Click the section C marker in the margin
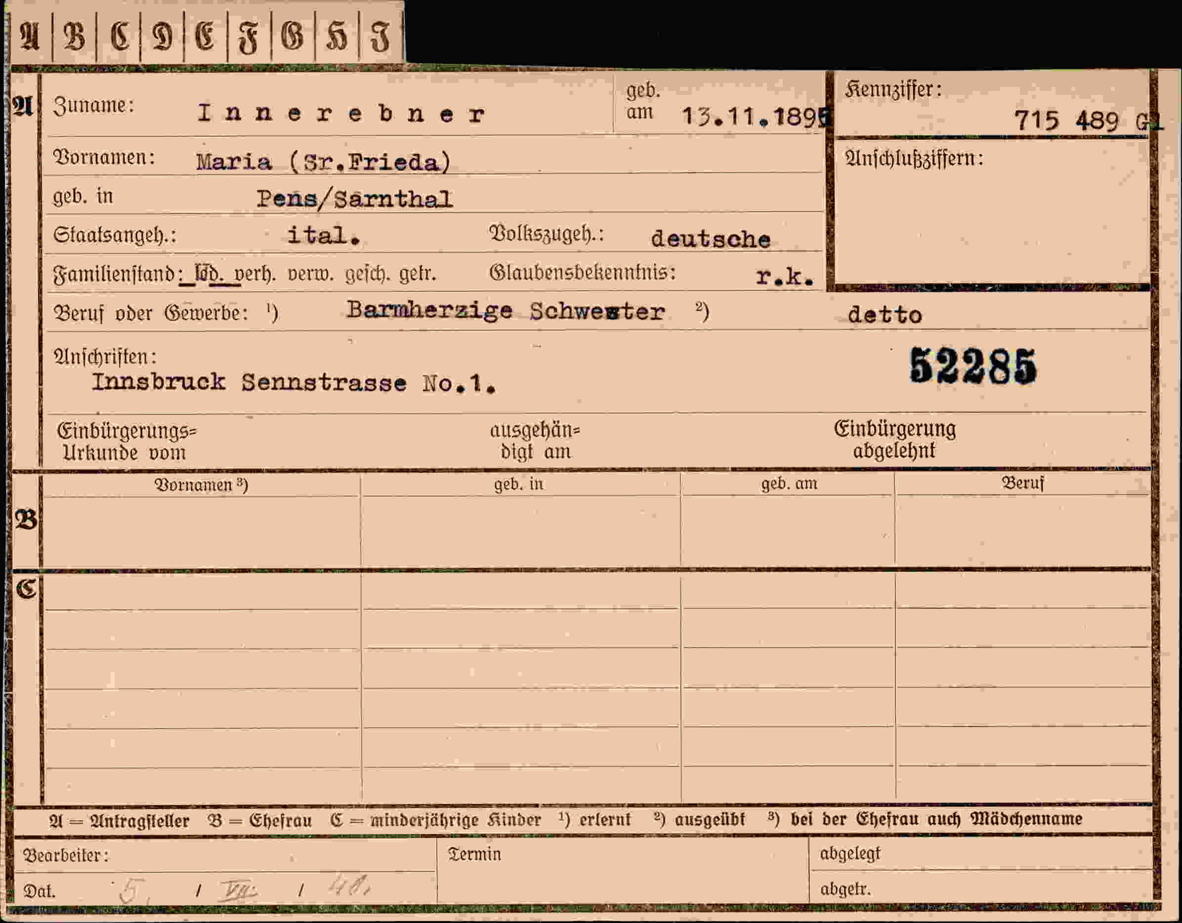 pyautogui.click(x=25, y=588)
